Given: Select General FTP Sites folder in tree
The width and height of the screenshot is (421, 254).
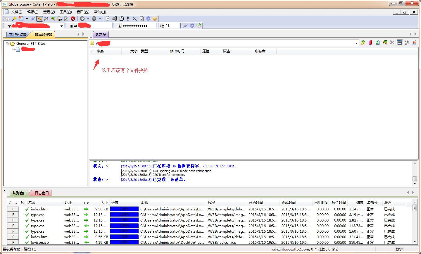Looking at the screenshot, I should tap(31, 44).
